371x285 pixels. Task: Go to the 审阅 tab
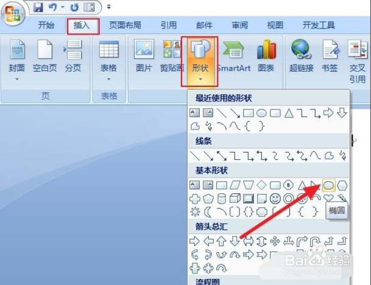pos(239,25)
